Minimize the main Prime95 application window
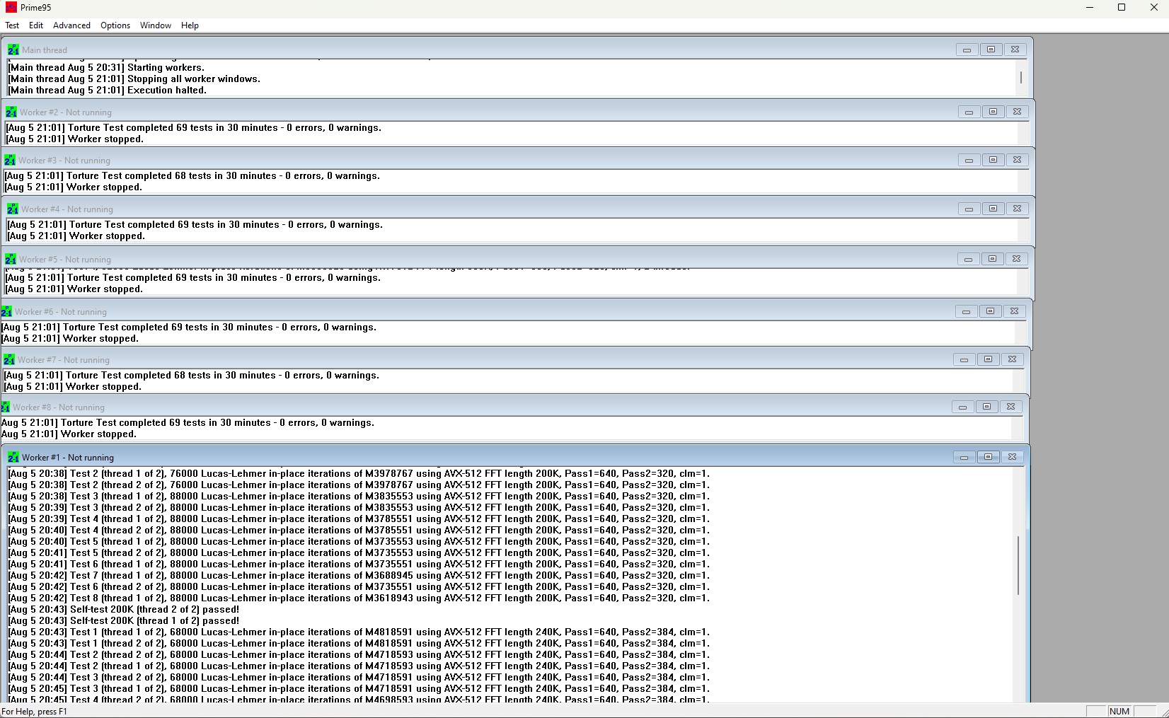This screenshot has width=1169, height=718. (1090, 8)
